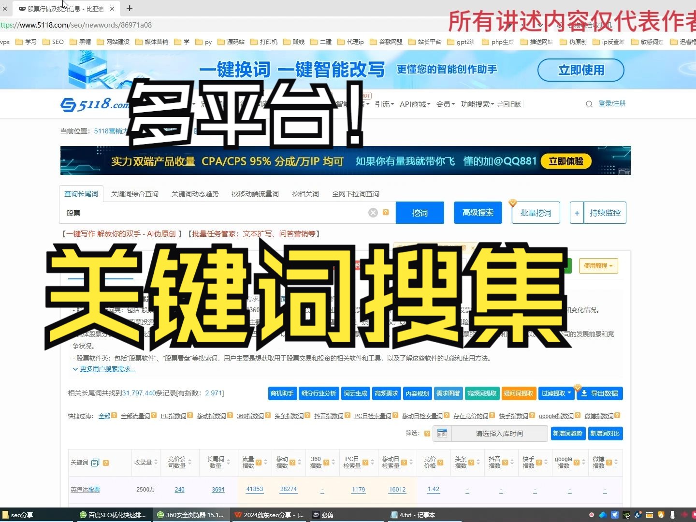696x522 pixels.
Task: Click the orange help icon in the search box
Action: coord(386,212)
